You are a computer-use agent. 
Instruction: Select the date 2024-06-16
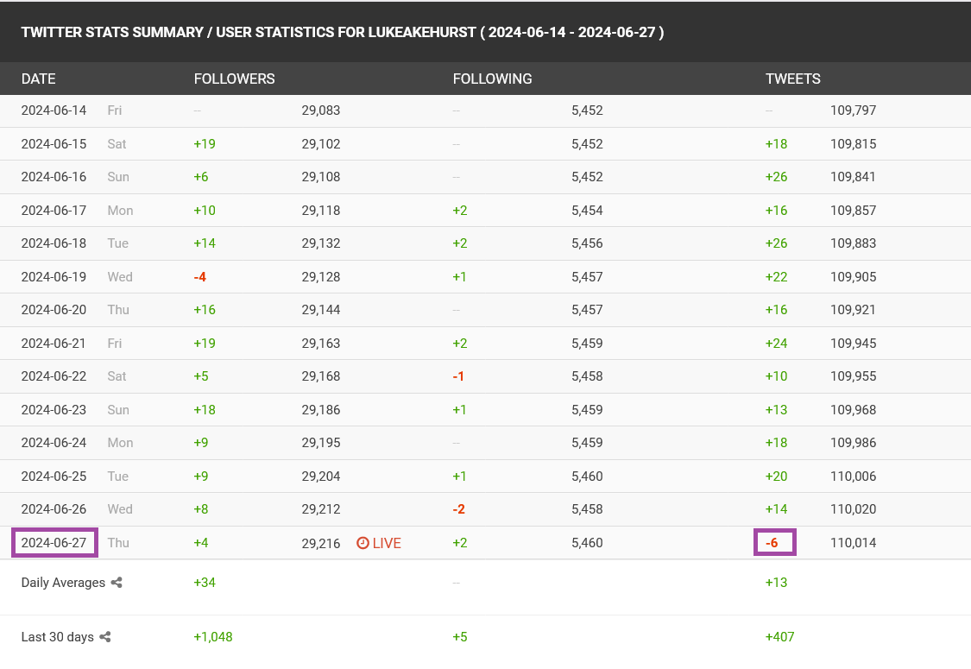[x=54, y=177]
